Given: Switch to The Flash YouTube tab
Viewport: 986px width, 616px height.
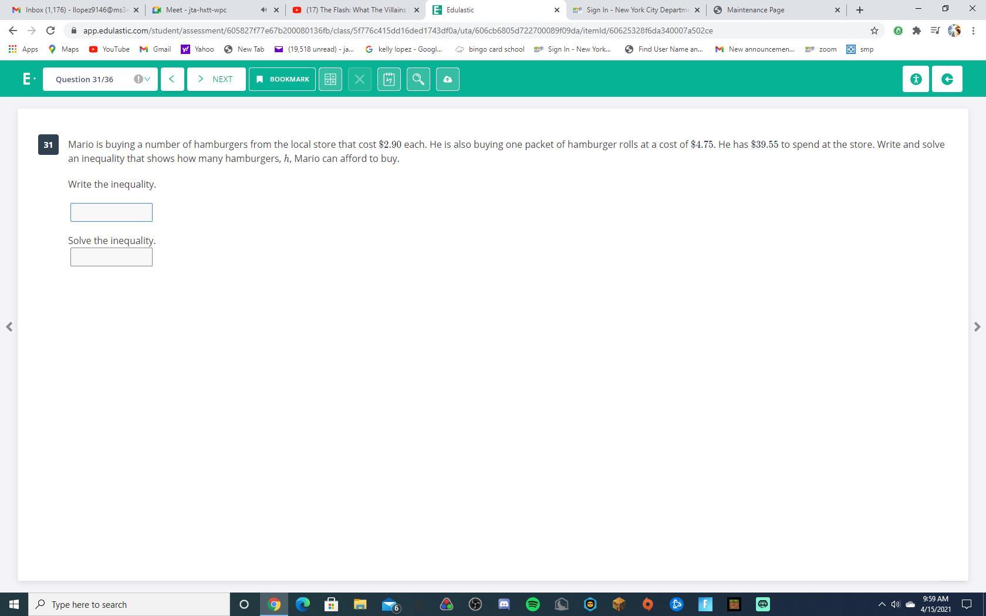Looking at the screenshot, I should (x=356, y=10).
